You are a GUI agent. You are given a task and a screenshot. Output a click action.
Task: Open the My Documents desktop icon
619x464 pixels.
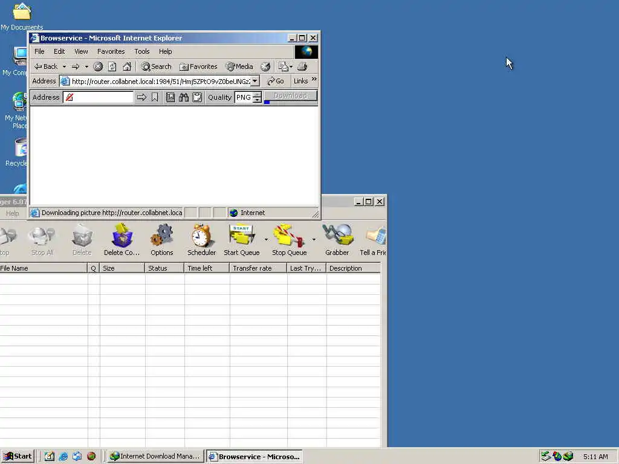coord(22,16)
